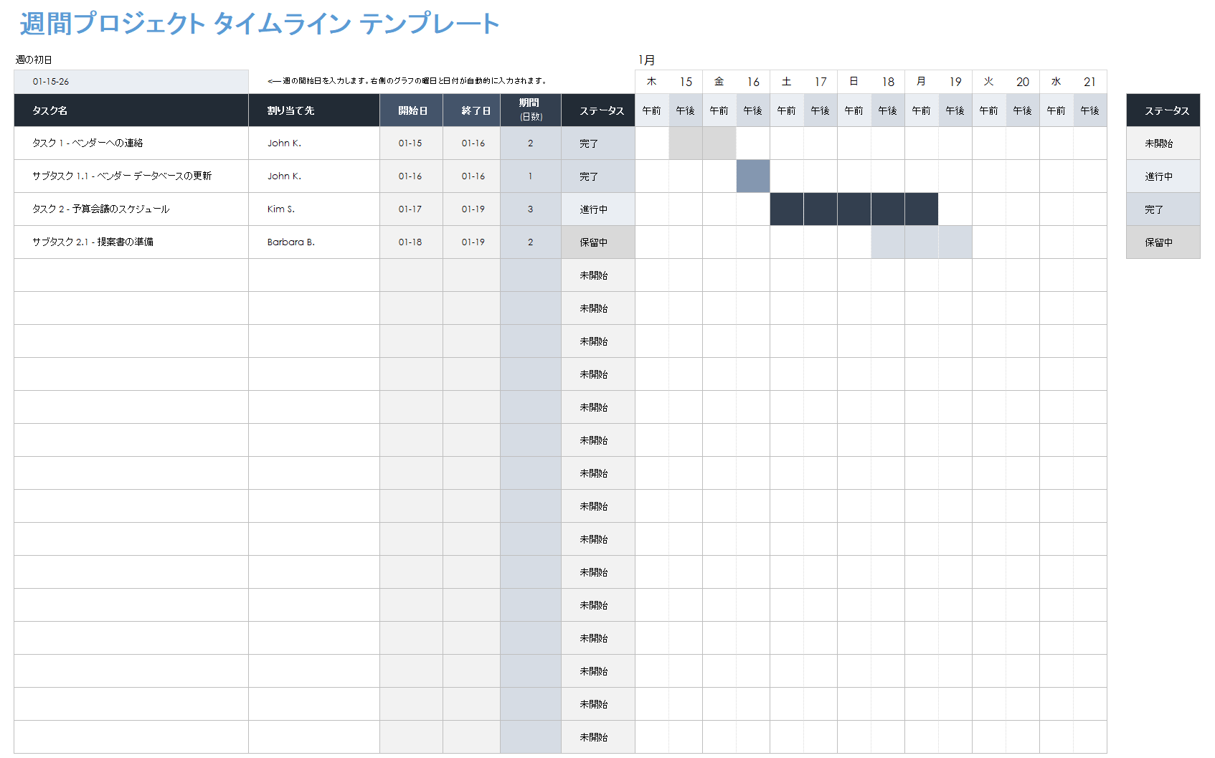Open the first 未開始 status cell below 保留中
The width and height of the screenshot is (1215, 758).
(598, 275)
